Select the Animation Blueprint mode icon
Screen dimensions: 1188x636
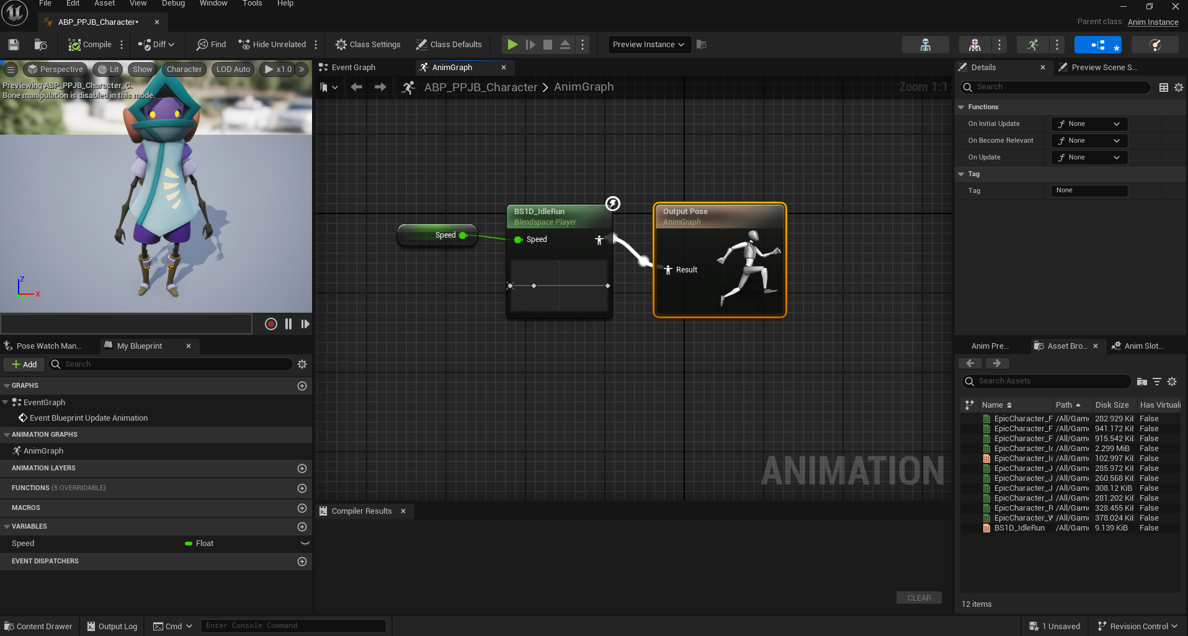[1098, 45]
